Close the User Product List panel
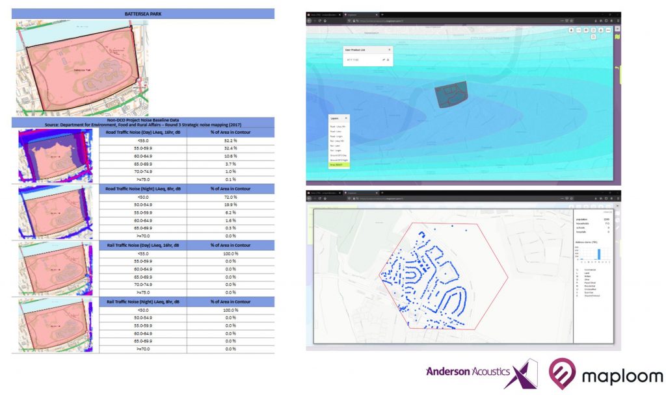 (389, 49)
